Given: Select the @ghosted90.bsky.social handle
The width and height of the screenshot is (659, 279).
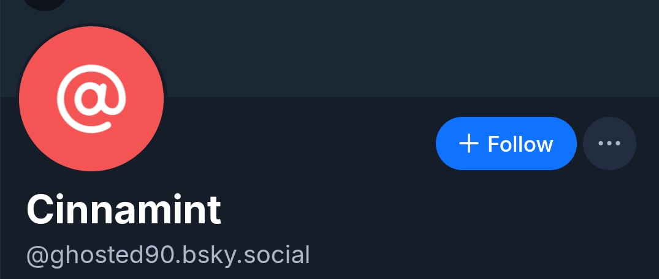Looking at the screenshot, I should coord(168,255).
